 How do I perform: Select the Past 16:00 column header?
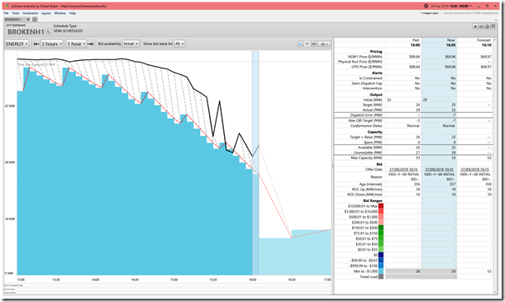pyautogui.click(x=404, y=43)
